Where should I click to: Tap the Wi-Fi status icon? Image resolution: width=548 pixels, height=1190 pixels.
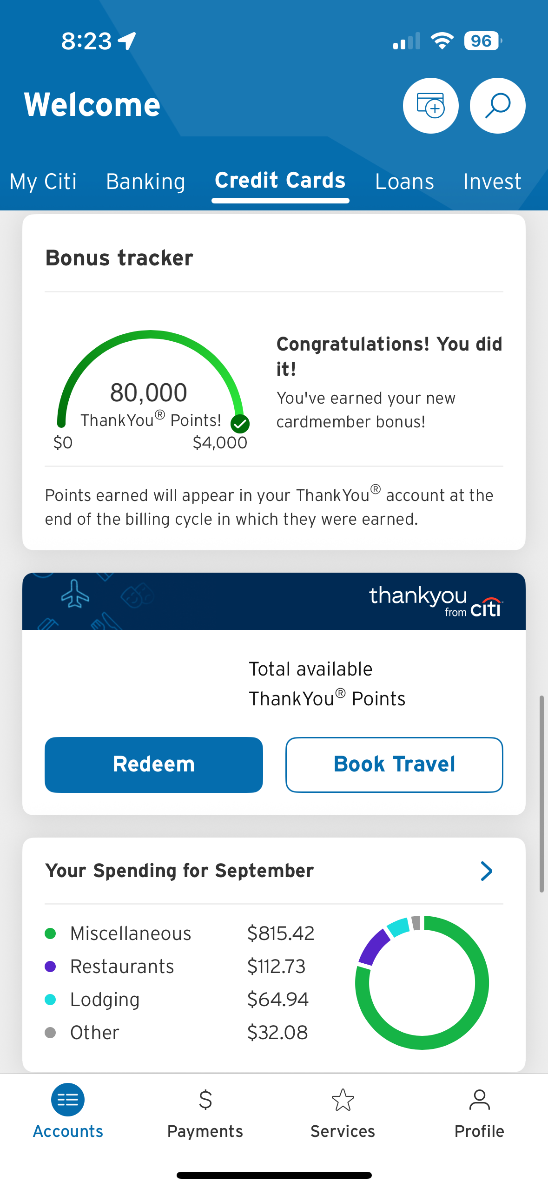coord(442,41)
